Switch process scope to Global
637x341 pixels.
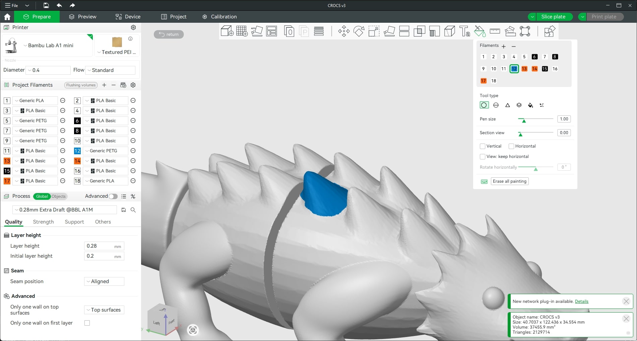pyautogui.click(x=42, y=196)
